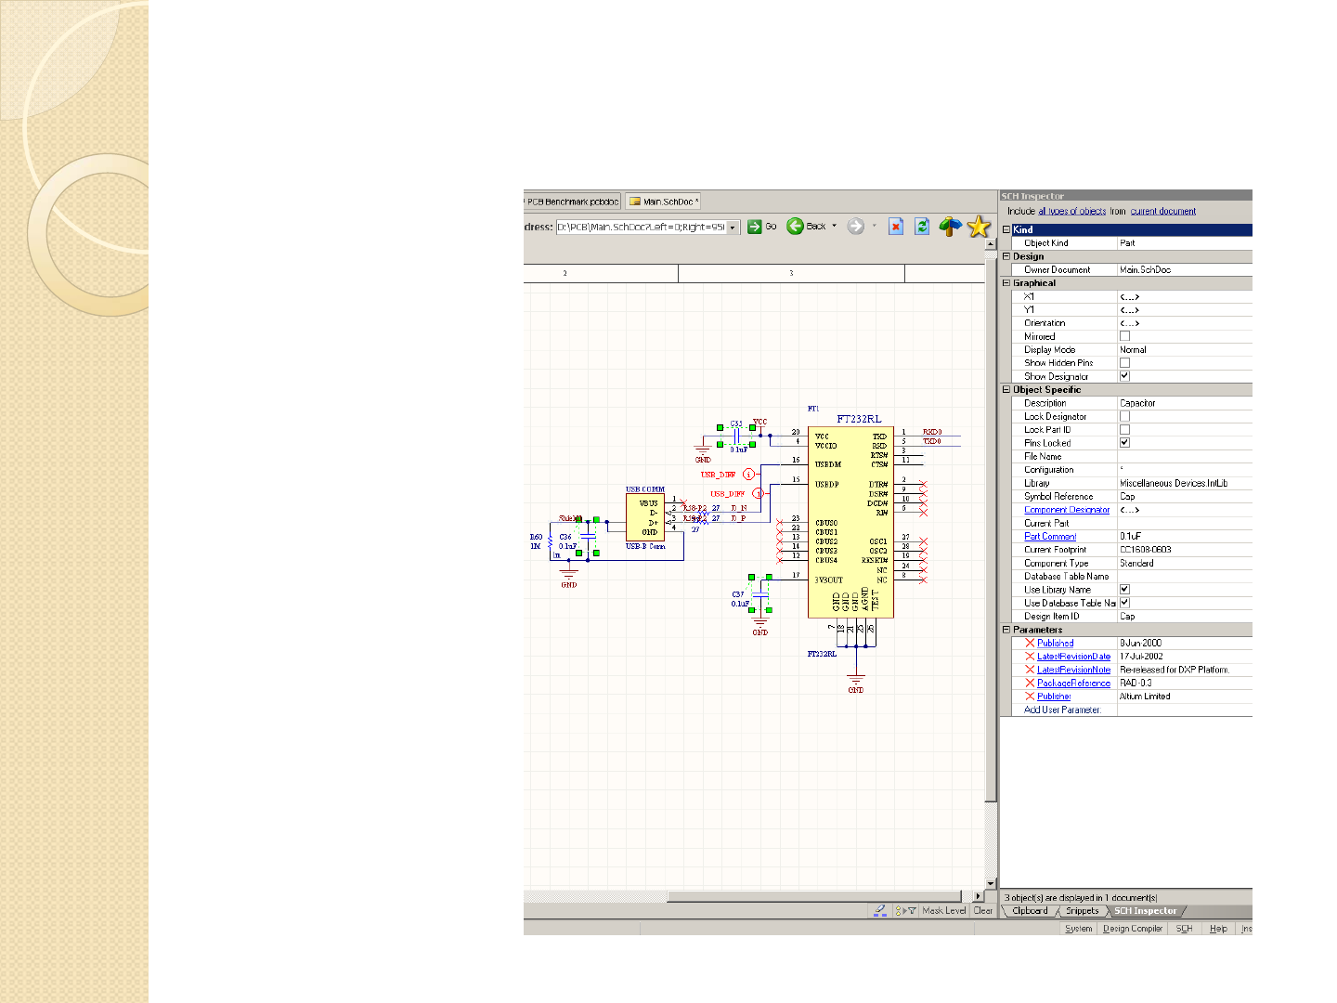Select the SCH Inspector panel tab
Screen dimensions: 1337x1003
[x=1145, y=911]
